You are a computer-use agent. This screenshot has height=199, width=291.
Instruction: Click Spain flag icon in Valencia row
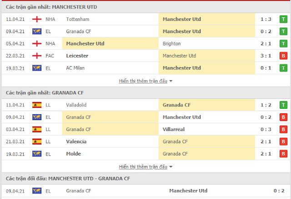37,142
